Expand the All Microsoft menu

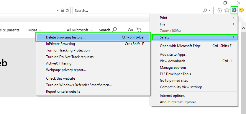80,30
